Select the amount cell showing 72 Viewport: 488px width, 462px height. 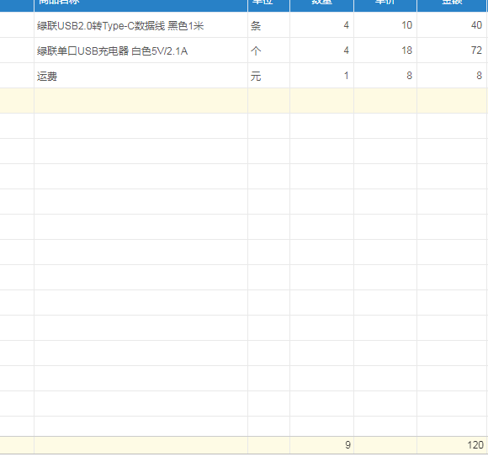[452, 50]
